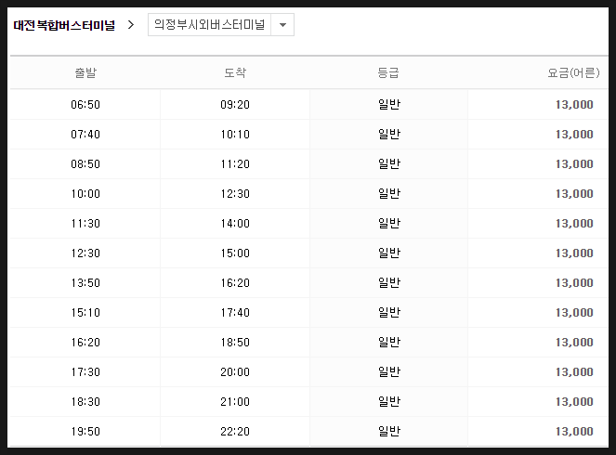Select the 10:00 departure row
This screenshot has width=616, height=455.
(x=309, y=194)
